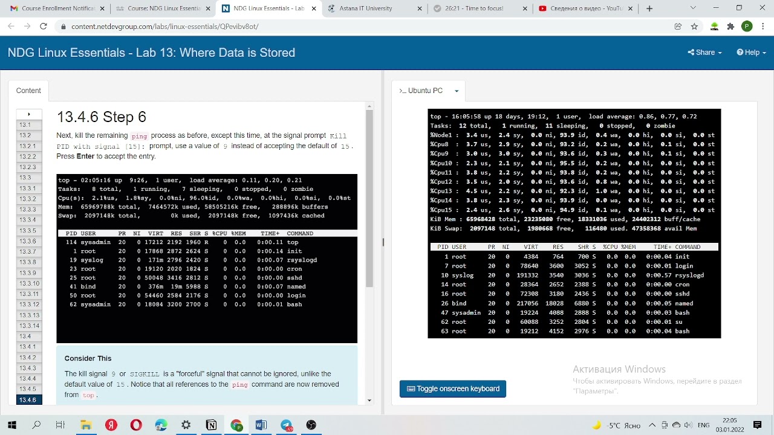Select the highlighted section 13.4.6

pyautogui.click(x=29, y=400)
